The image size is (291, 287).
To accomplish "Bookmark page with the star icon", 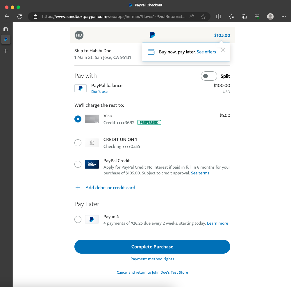I will 203,17.
